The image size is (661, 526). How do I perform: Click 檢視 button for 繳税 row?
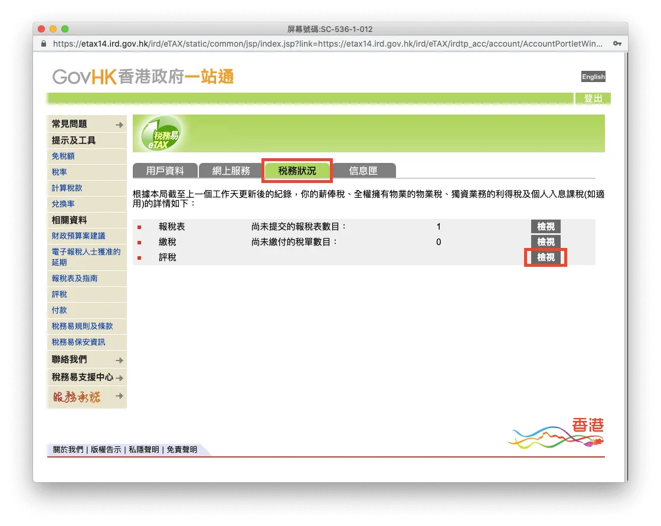(x=545, y=241)
